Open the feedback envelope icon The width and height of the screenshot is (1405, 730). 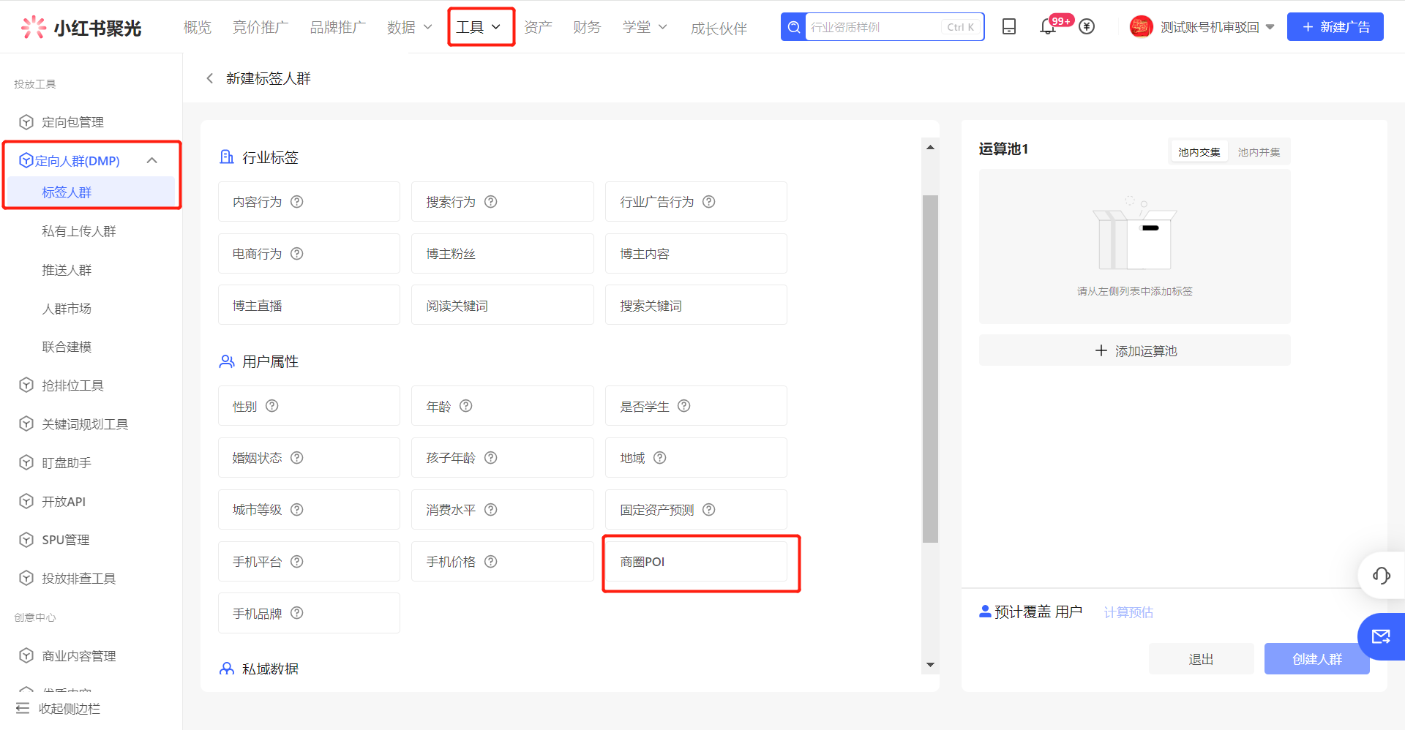tap(1382, 636)
